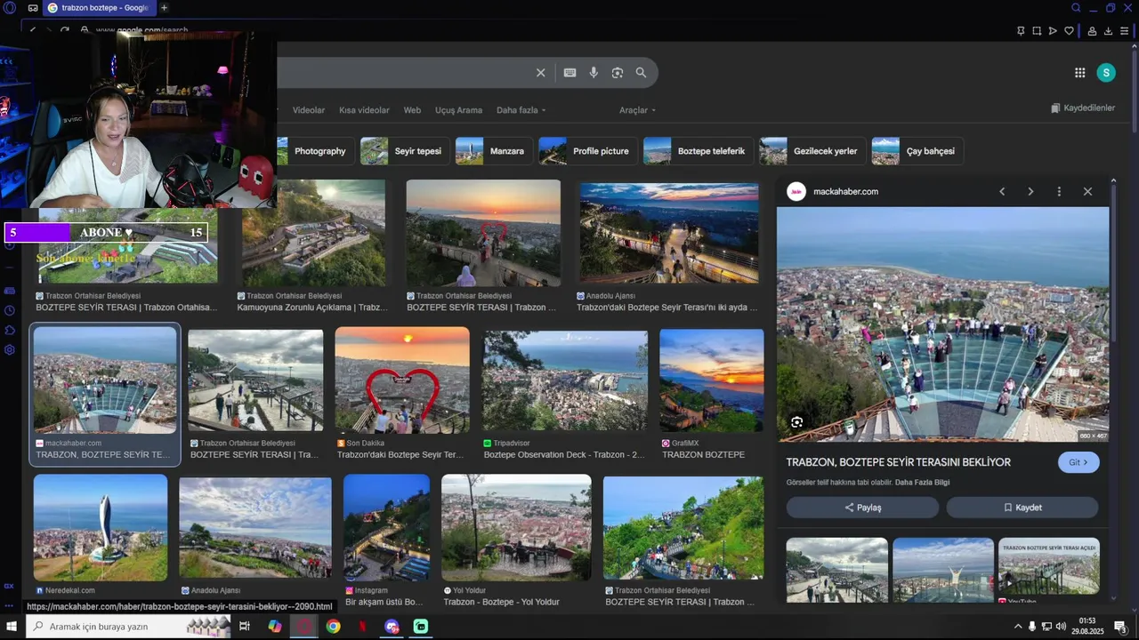Screen dimensions: 1139x640
Task: Open the on-screen keyboard icon in search bar
Action: [569, 73]
